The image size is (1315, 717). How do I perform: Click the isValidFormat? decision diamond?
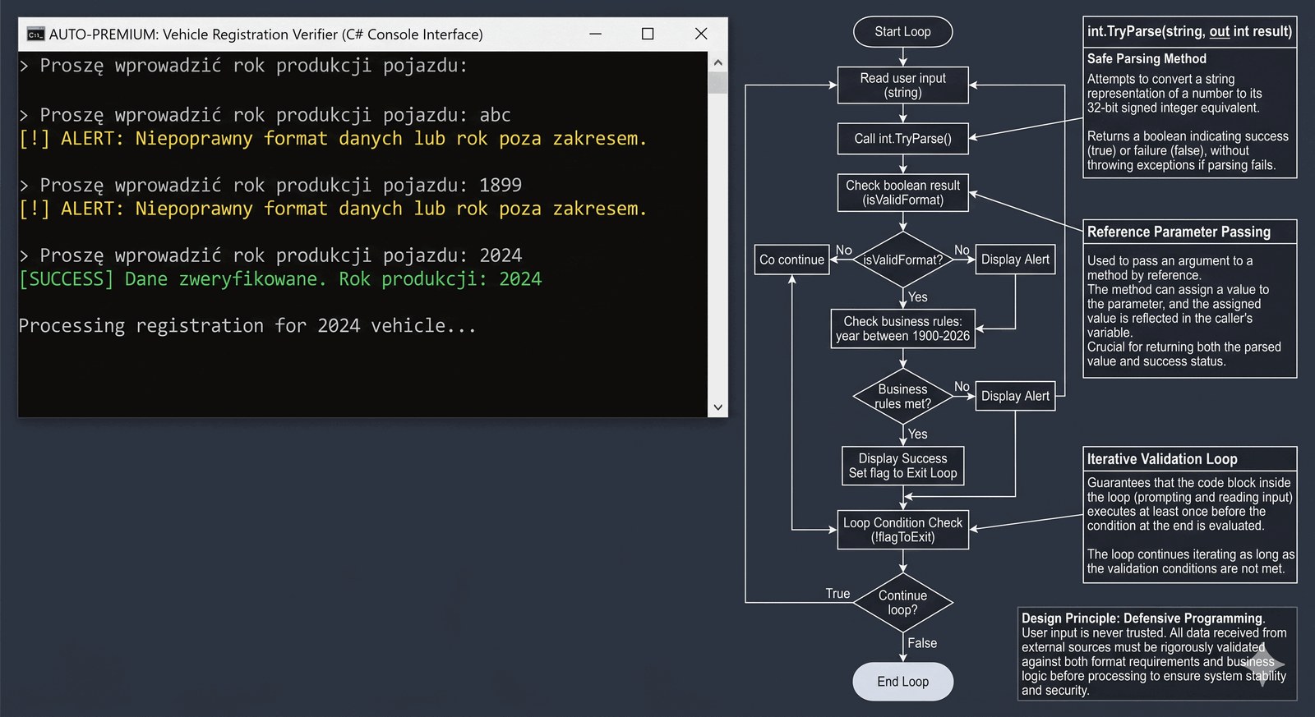click(902, 260)
